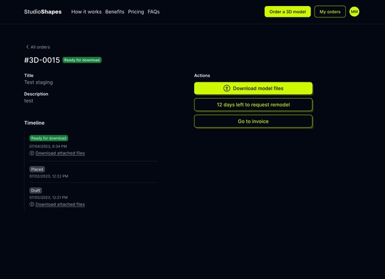
Task: Click Download attached files in Draft entry
Action: click(x=60, y=204)
